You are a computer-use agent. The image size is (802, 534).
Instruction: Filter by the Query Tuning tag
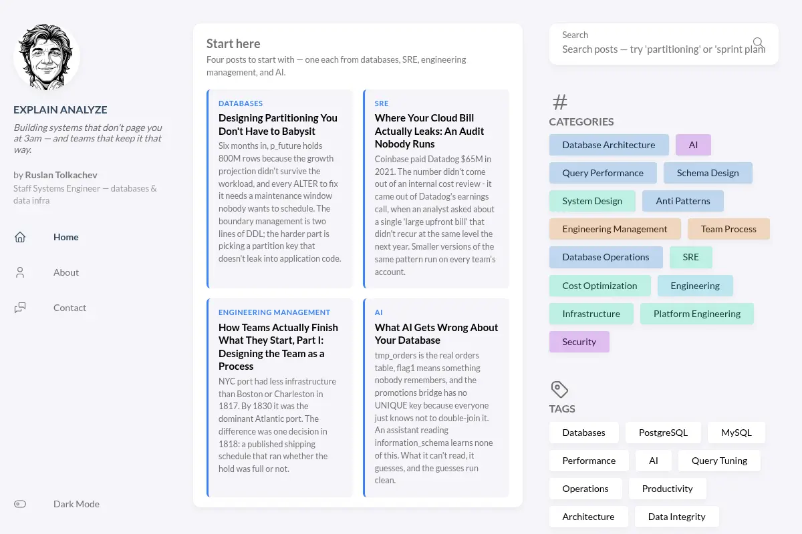tap(719, 461)
